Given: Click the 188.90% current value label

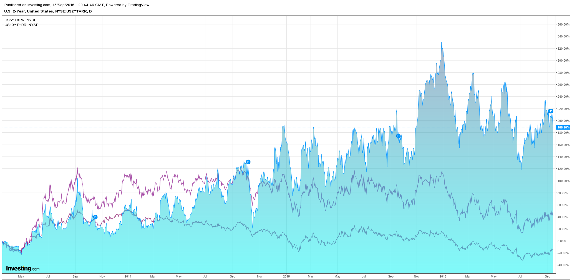Looking at the screenshot, I should pyautogui.click(x=563, y=127).
